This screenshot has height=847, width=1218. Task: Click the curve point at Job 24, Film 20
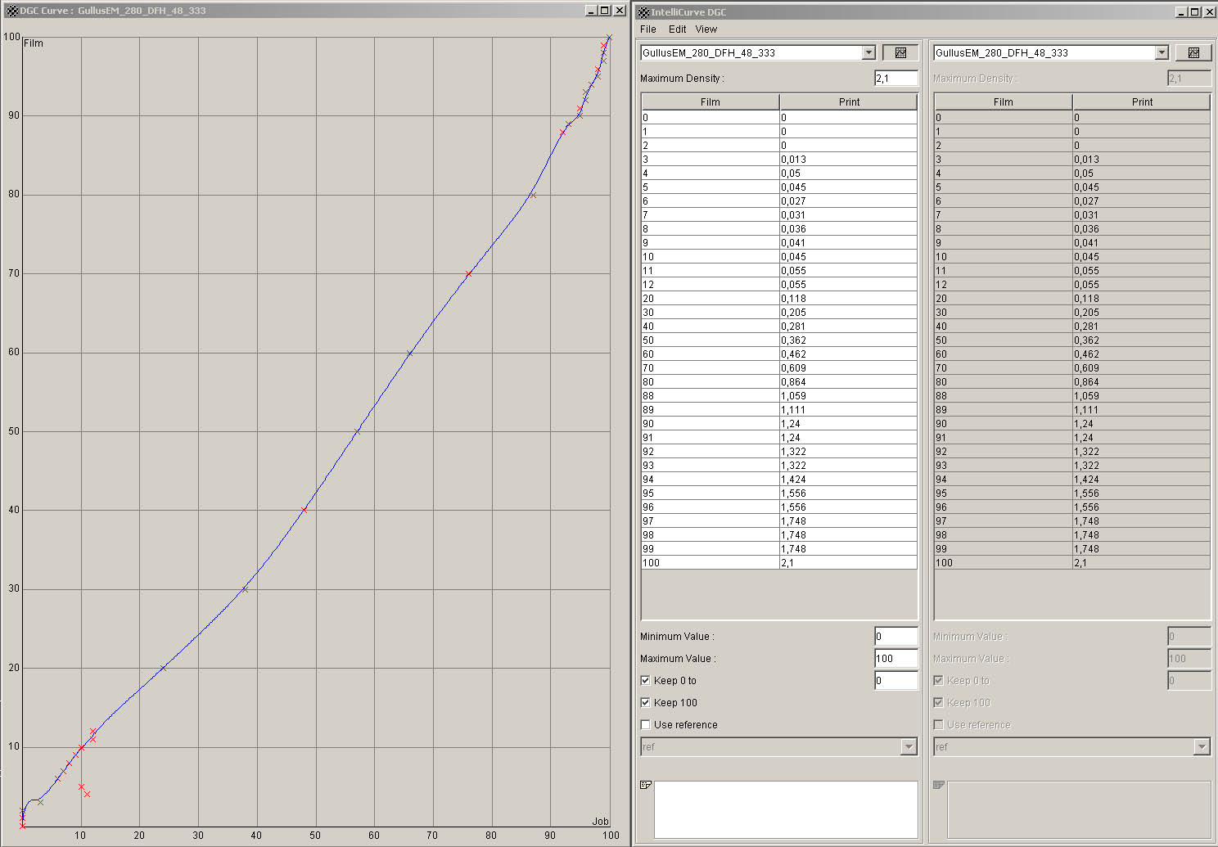(x=163, y=668)
